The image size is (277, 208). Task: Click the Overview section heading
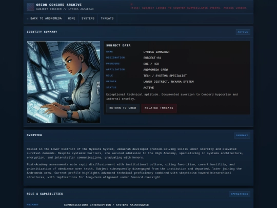point(34,135)
